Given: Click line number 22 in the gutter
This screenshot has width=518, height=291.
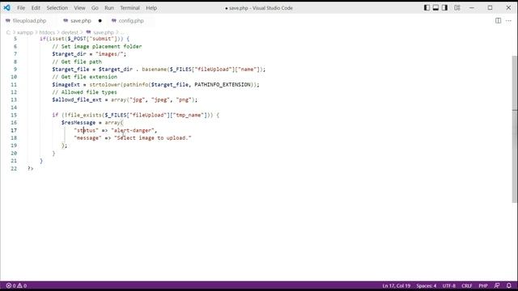Looking at the screenshot, I should click(x=14, y=168).
